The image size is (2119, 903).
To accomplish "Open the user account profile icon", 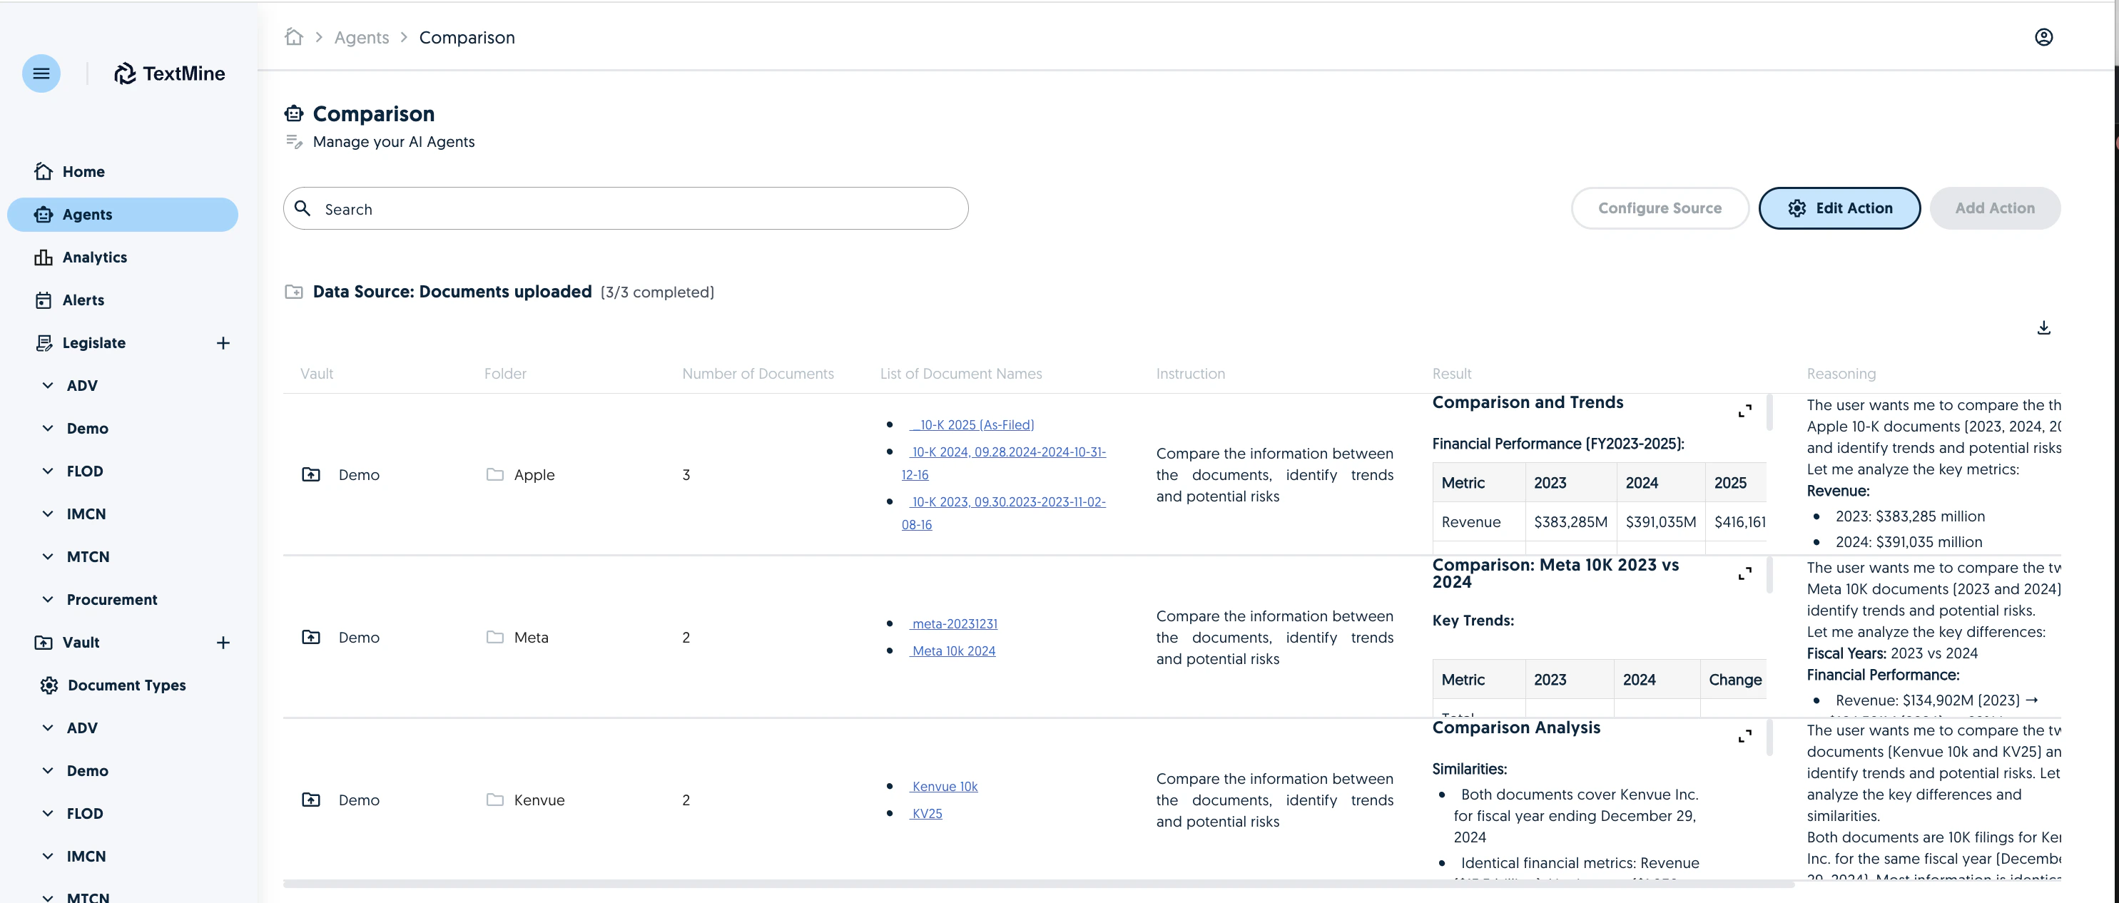I will pos(2043,37).
